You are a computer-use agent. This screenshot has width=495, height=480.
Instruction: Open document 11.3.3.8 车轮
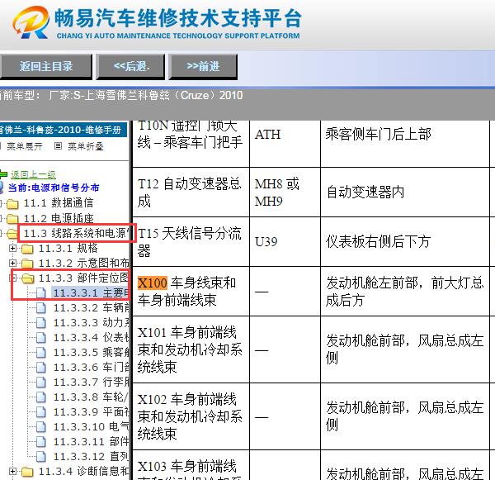tap(91, 397)
